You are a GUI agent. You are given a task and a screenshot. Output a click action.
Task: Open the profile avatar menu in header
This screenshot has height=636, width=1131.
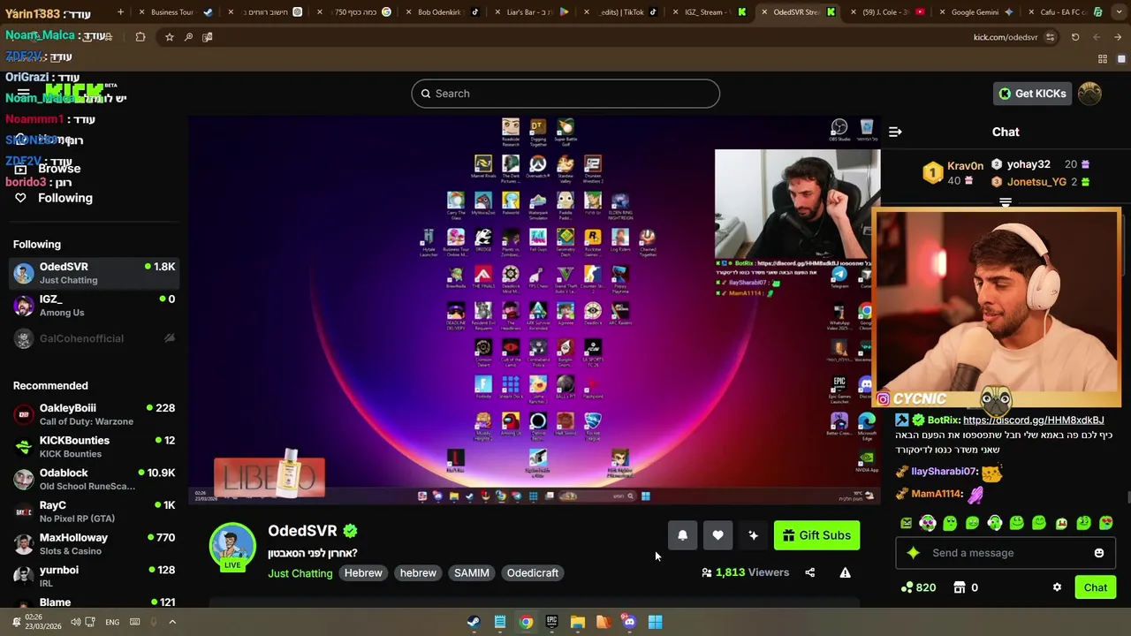pyautogui.click(x=1089, y=94)
